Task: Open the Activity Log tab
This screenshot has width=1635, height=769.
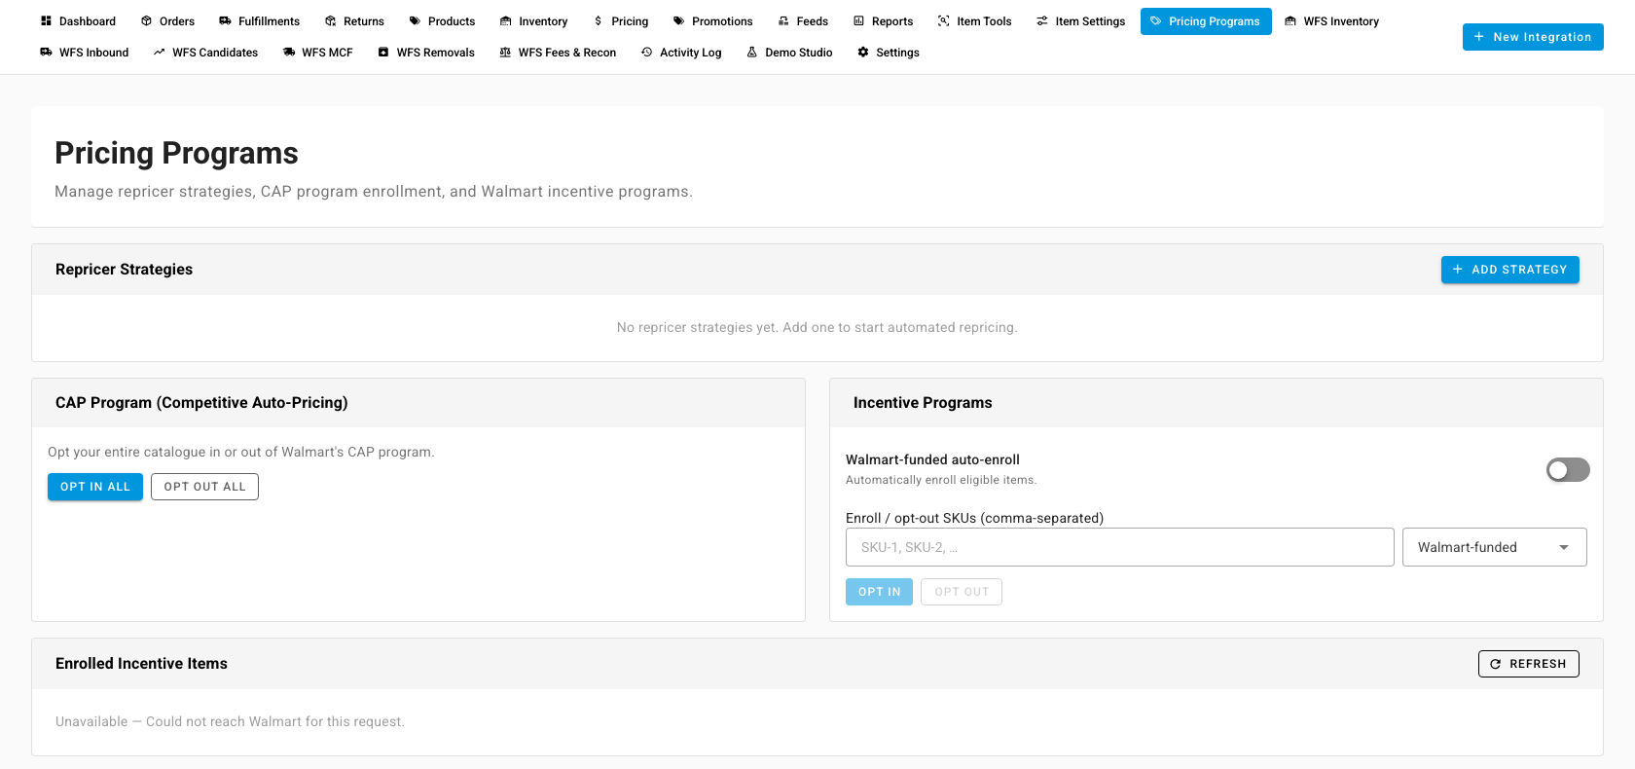Action: 681,52
